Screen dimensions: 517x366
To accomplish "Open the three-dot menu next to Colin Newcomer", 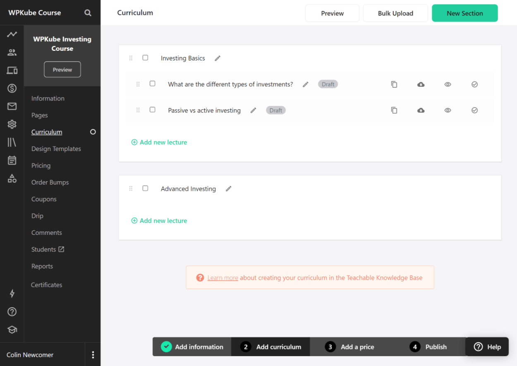I will [93, 355].
